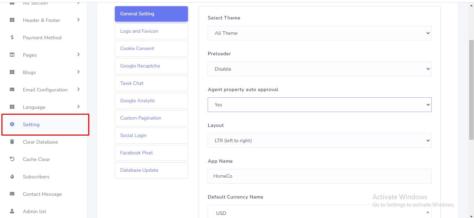The image size is (474, 218).
Task: Go to the Database Update tab
Action: 151,170
